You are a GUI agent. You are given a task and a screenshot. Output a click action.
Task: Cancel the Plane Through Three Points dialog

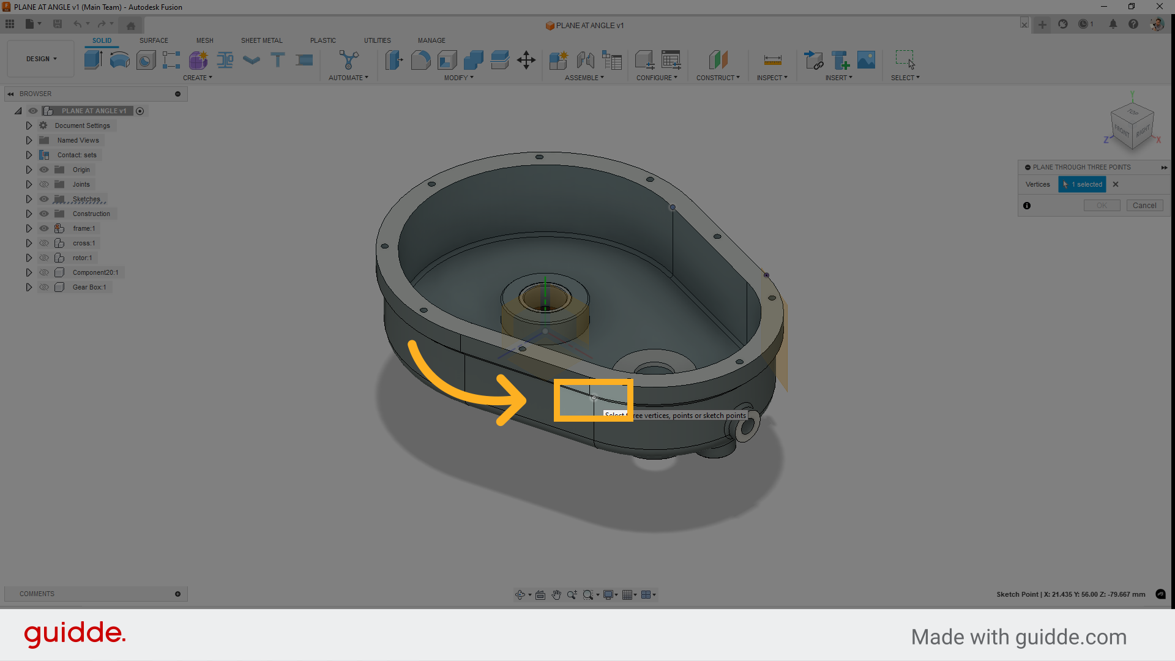pos(1144,206)
